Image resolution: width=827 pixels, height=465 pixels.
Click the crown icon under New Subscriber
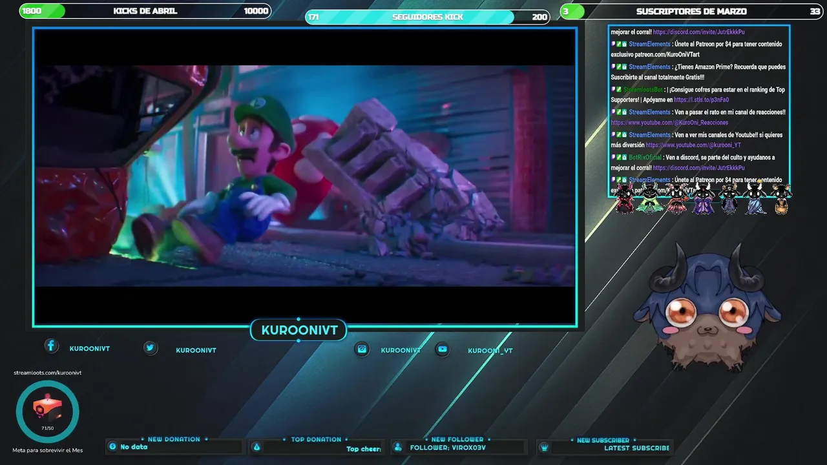tap(544, 447)
